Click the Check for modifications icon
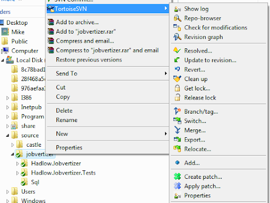The width and height of the screenshot is (270, 203). 177,28
